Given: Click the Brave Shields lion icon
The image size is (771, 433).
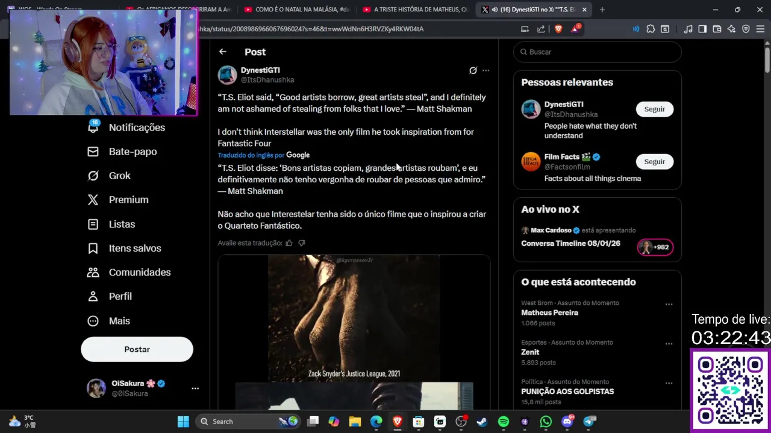Looking at the screenshot, I should [x=558, y=29].
